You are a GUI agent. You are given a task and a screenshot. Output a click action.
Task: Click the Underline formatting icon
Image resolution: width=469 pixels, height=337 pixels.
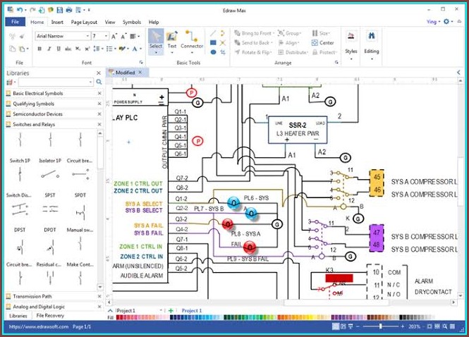[59, 49]
